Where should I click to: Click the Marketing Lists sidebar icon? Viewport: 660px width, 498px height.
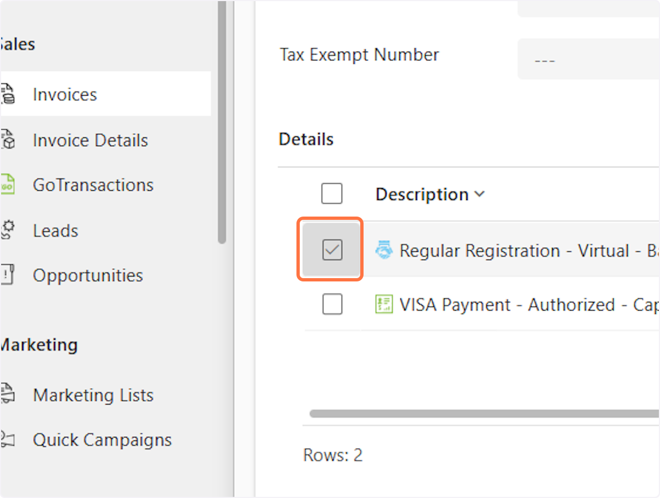(x=7, y=394)
